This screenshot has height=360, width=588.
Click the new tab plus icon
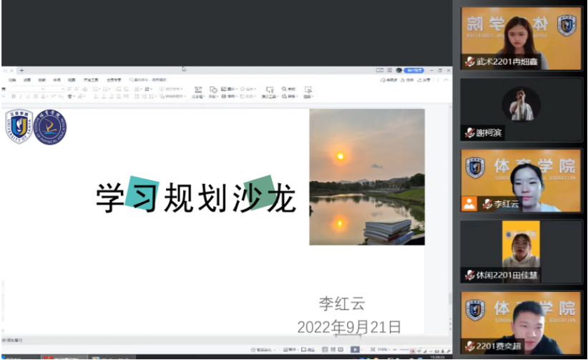click(x=21, y=70)
